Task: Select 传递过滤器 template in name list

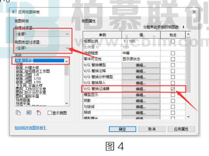Action: pyautogui.click(x=40, y=61)
